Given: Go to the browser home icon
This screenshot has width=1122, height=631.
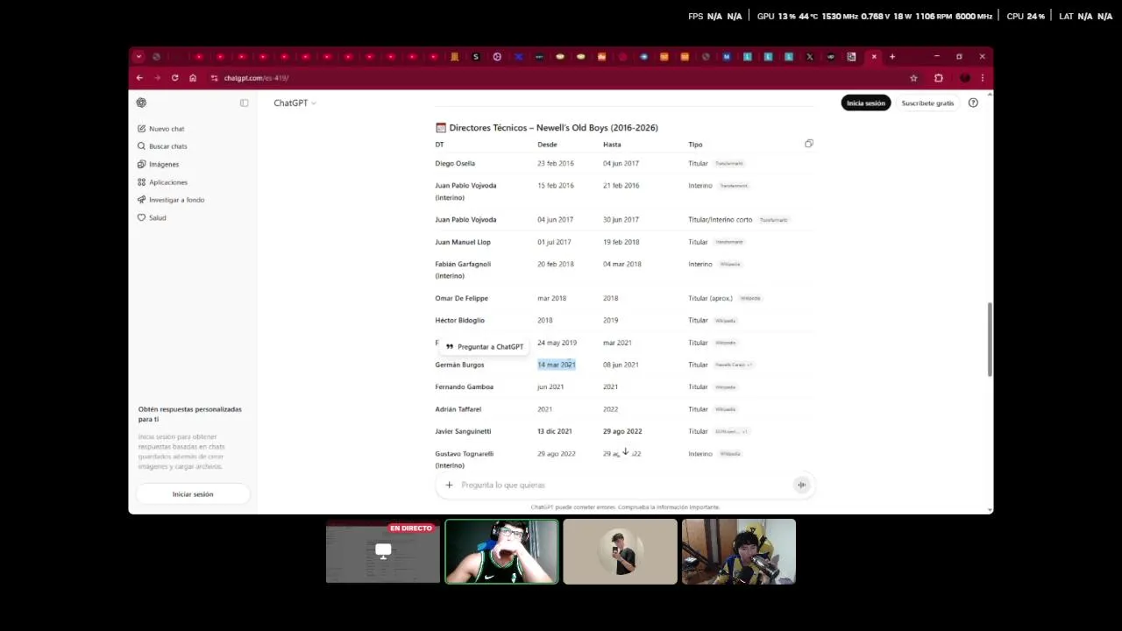Looking at the screenshot, I should (x=193, y=78).
